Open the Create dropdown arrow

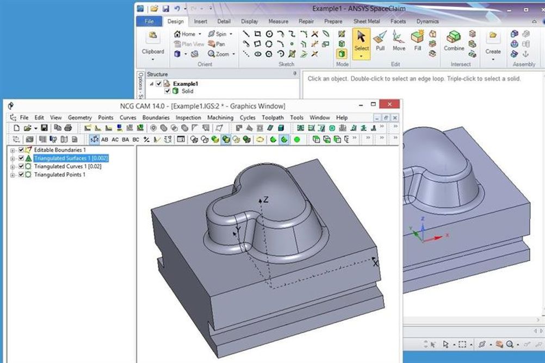[x=493, y=59]
